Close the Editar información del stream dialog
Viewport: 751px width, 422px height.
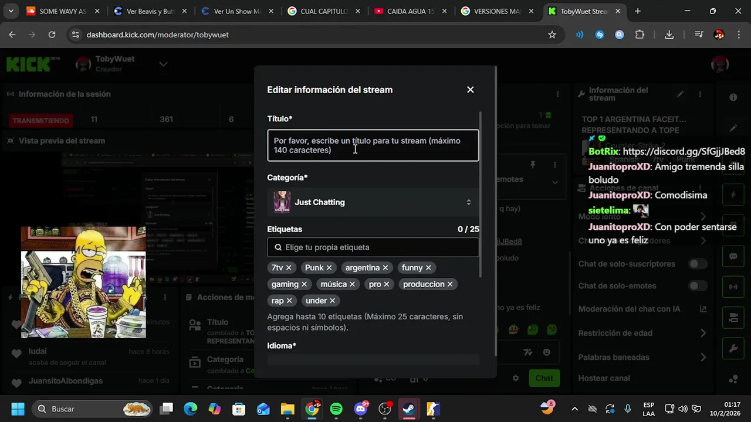(x=470, y=90)
